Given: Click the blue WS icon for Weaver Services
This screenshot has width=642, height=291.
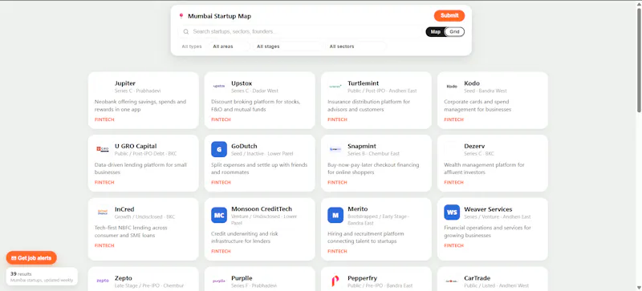Looking at the screenshot, I should (x=452, y=212).
